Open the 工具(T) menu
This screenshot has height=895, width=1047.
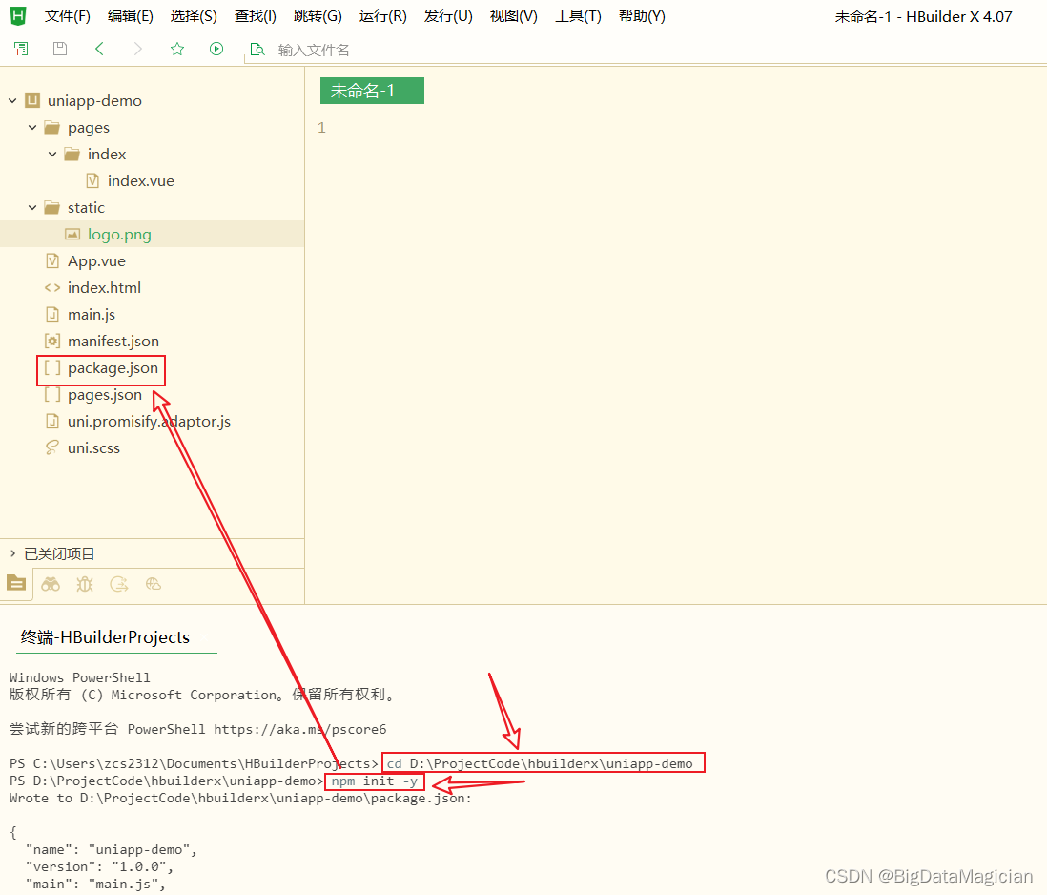[578, 17]
